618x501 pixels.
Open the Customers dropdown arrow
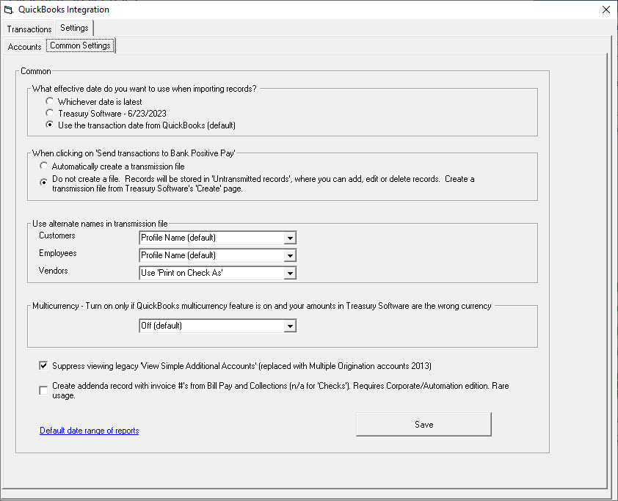290,238
